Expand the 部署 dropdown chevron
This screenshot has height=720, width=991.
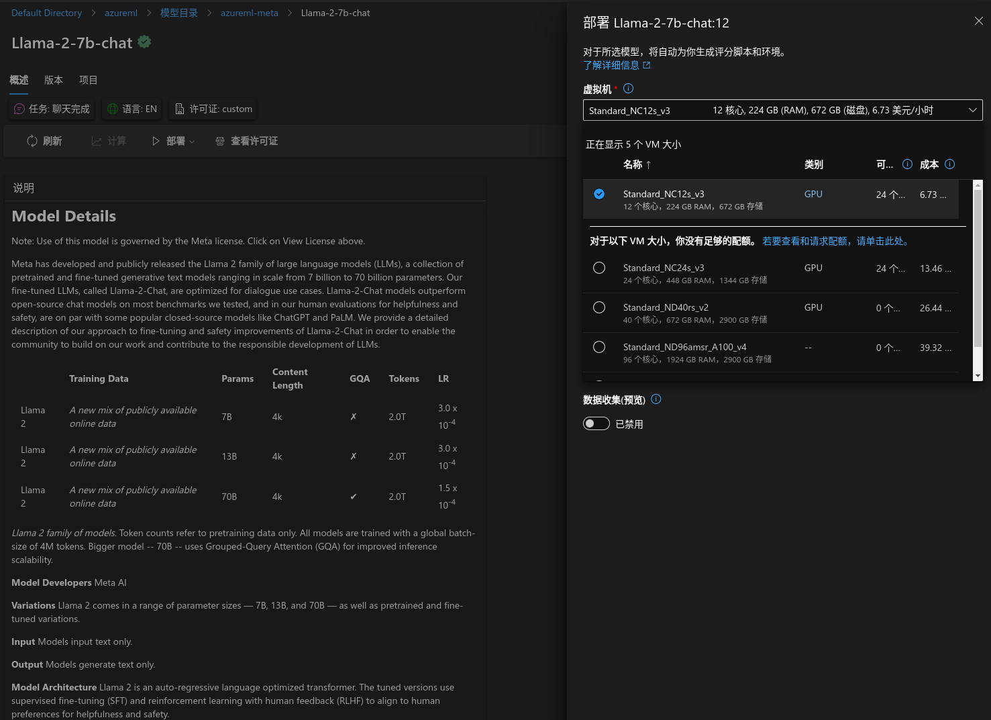tap(192, 142)
